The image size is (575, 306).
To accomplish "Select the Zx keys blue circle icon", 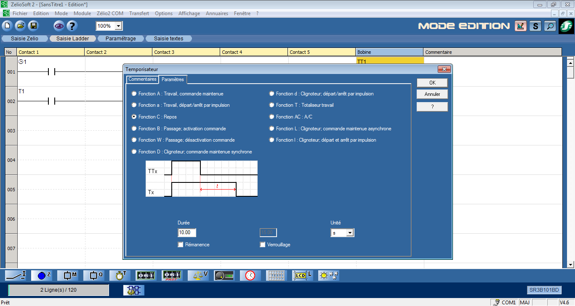I will (42, 275).
